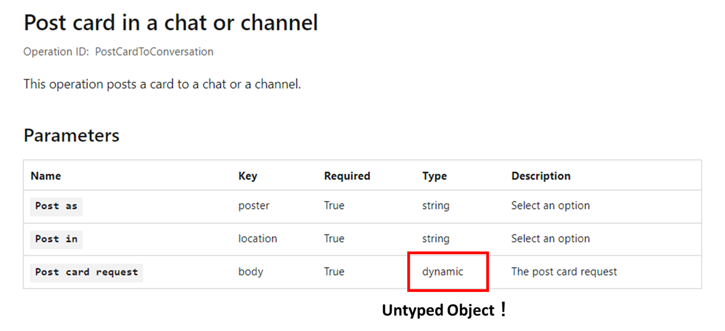
Task: Select the operation ID value "PostCardToConversation"
Action: [x=154, y=52]
